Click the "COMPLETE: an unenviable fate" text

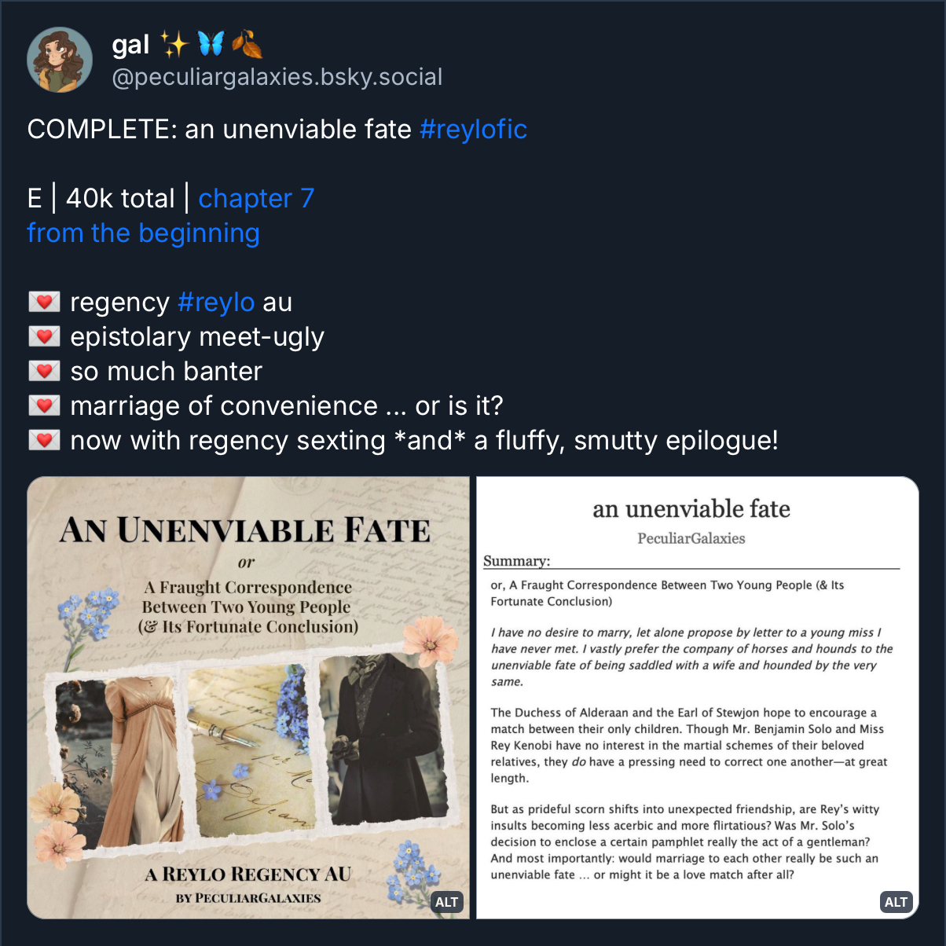click(219, 129)
